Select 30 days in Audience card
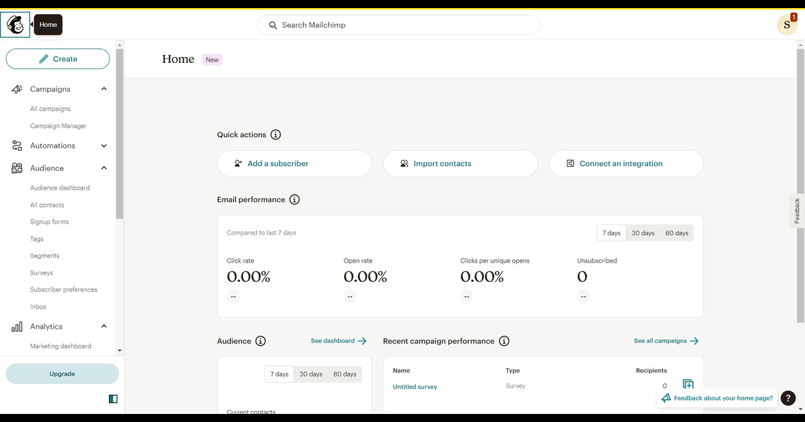The image size is (805, 422). tap(311, 374)
